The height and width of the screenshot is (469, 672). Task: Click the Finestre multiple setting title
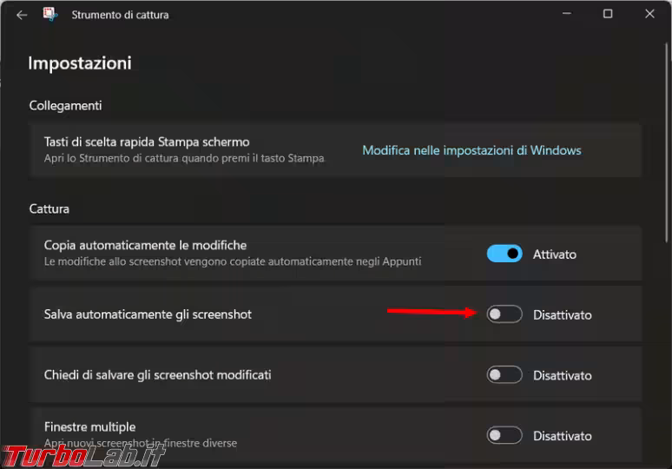coord(89,427)
